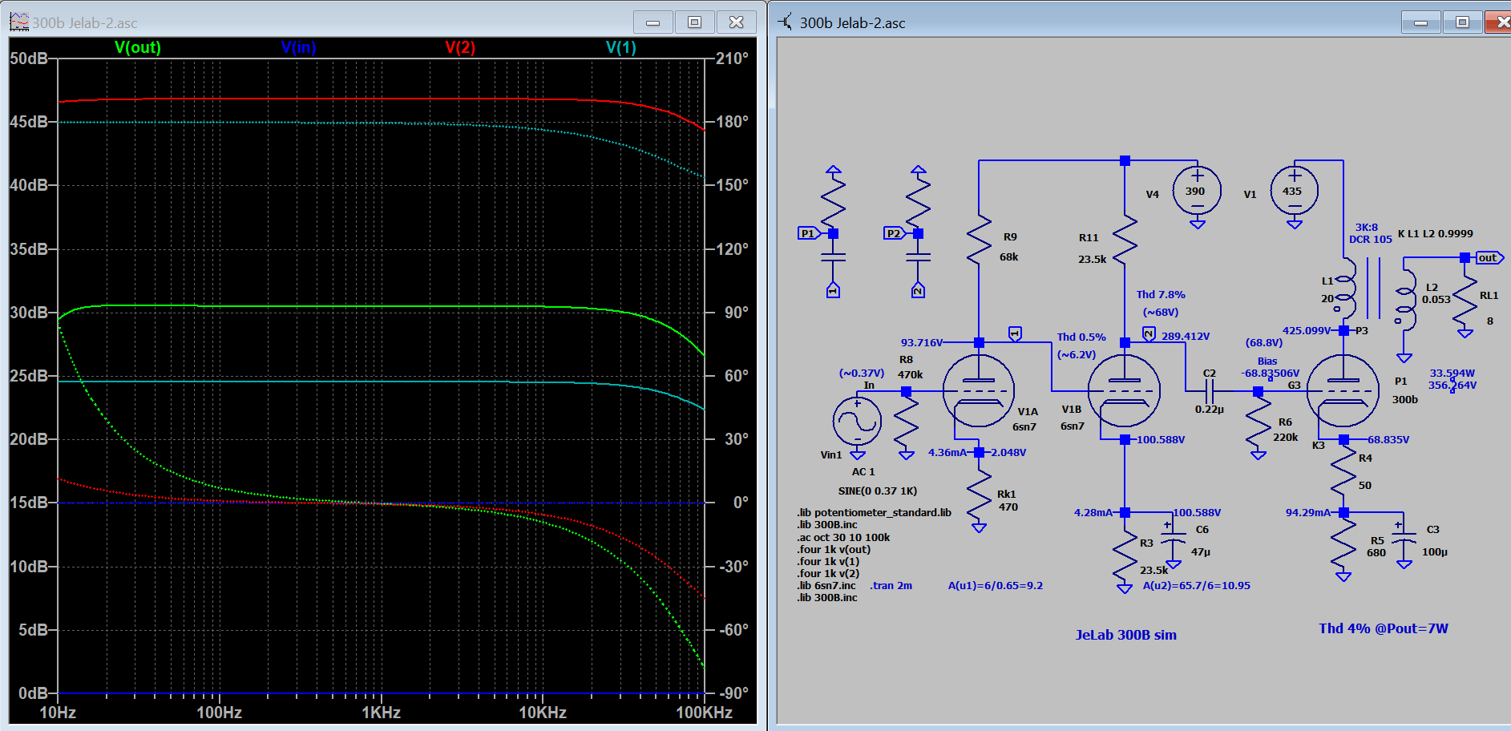Click the Thd 4% @Pout=7W note

[x=1384, y=628]
